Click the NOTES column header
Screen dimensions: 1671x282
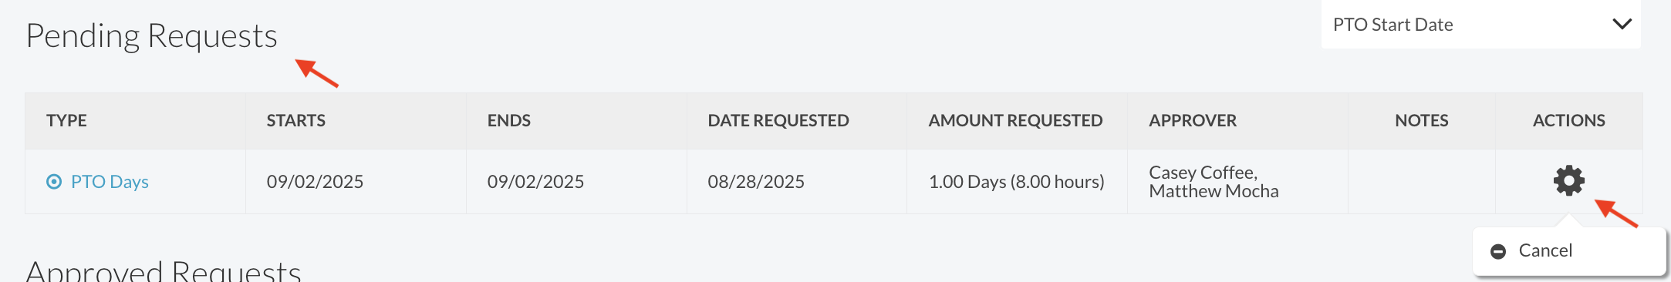tap(1422, 120)
